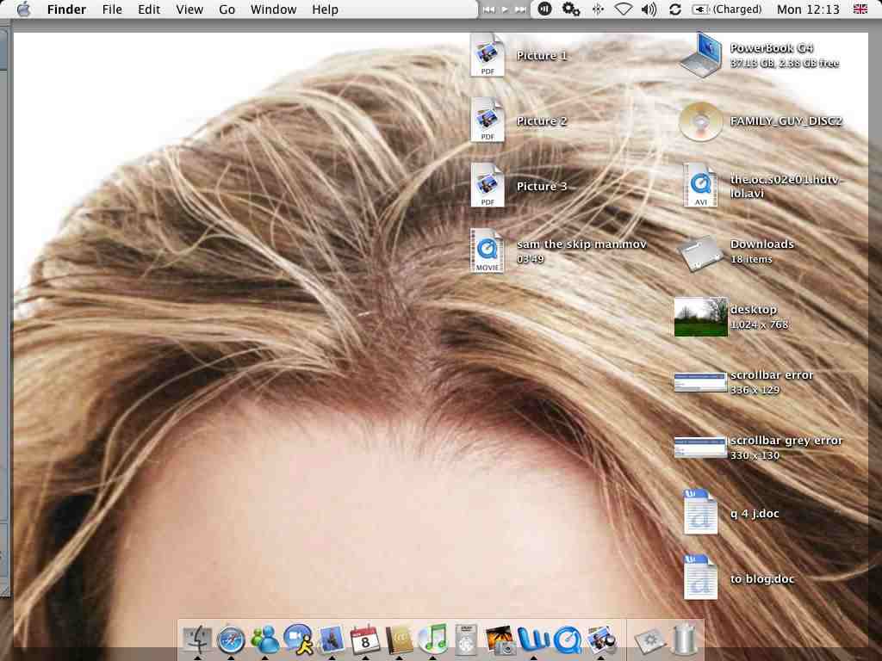Launch QuickTime Player from the dock

[568, 639]
